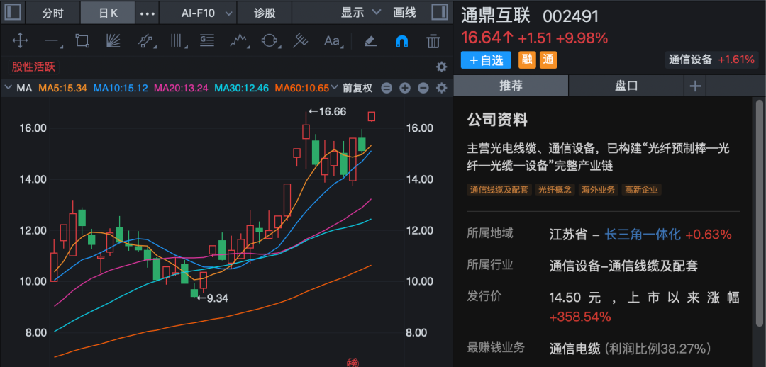This screenshot has width=766, height=367.
Task: Delete all drawings with trash icon
Action: 433,41
